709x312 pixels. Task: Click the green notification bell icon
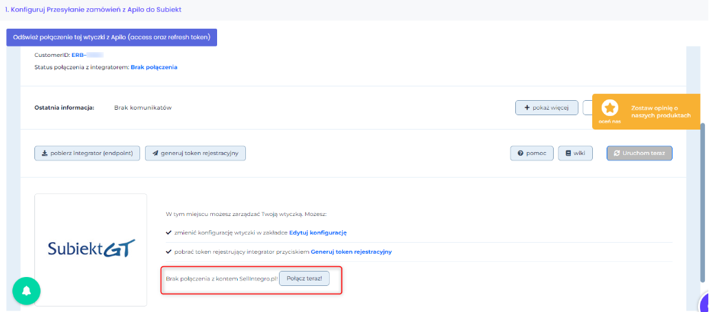click(x=27, y=290)
